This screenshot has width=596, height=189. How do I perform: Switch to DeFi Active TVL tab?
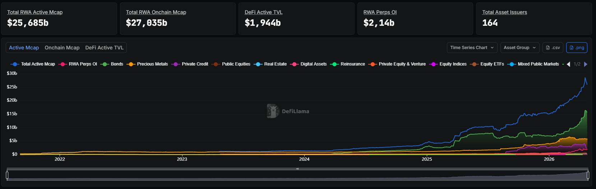pos(104,48)
